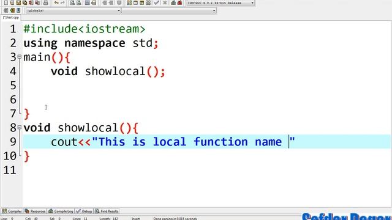Open the Resources bottom panel tab
The image size is (392, 220).
(36, 211)
